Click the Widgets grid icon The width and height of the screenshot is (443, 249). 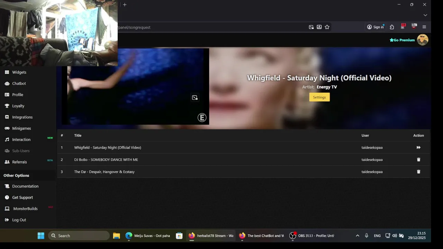point(7,72)
